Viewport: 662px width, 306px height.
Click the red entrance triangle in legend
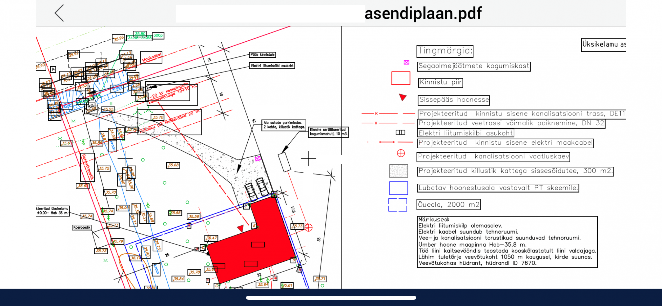coord(402,97)
